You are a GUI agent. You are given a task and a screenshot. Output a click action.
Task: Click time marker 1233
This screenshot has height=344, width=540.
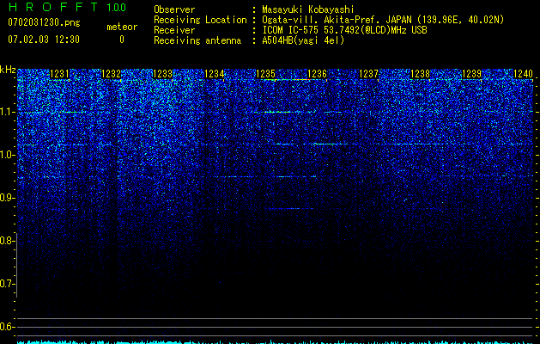(162, 74)
